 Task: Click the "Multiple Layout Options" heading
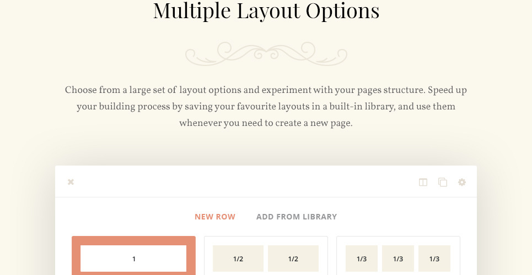(266, 12)
